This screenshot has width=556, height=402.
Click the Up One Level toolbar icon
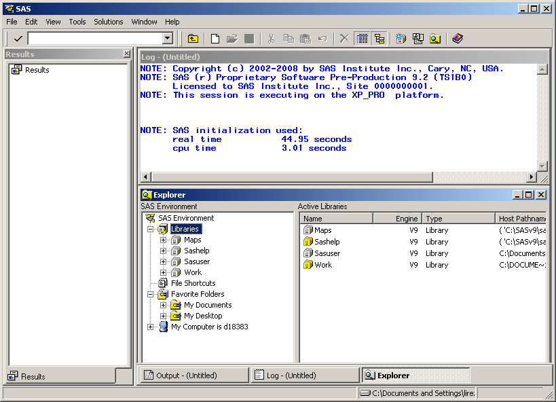click(193, 39)
